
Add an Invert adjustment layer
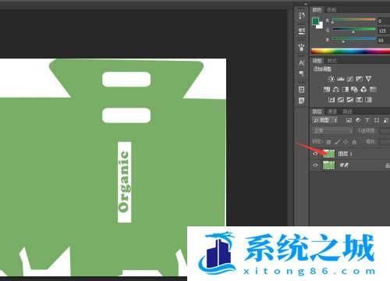click(x=331, y=100)
